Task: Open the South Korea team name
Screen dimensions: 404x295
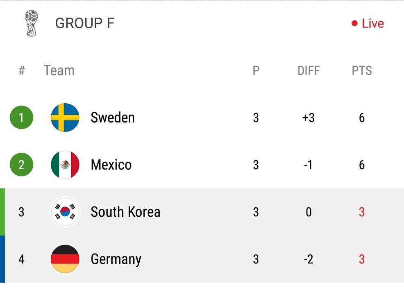Action: point(125,212)
